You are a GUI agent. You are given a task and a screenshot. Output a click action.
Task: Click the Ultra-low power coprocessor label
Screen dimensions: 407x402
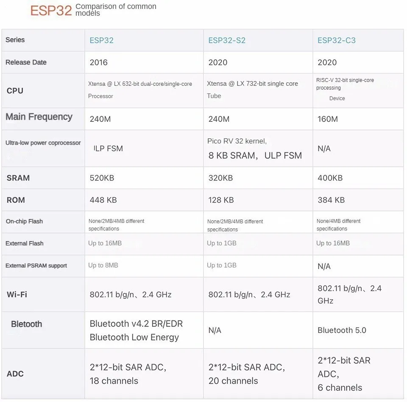tap(43, 143)
